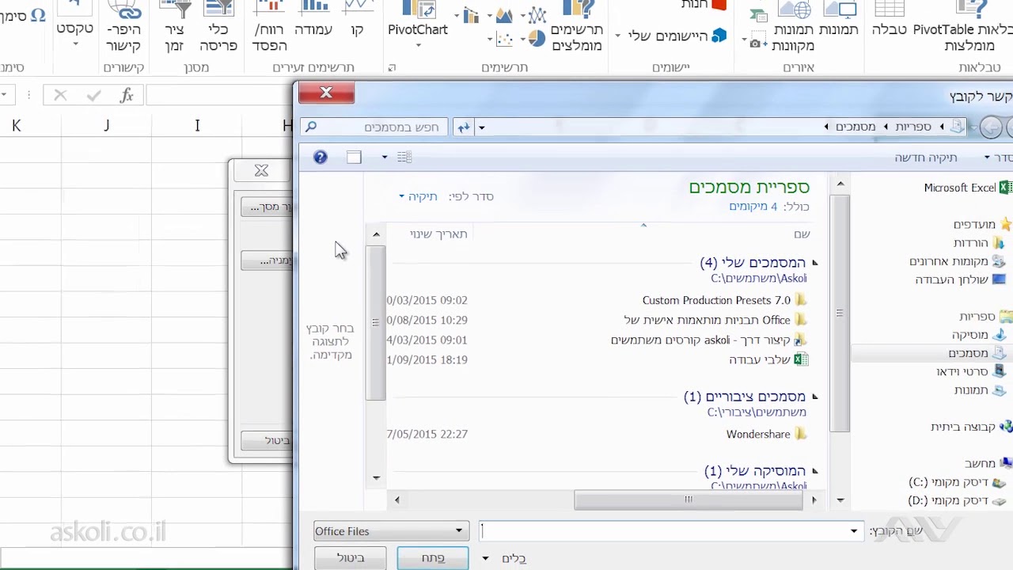
Task: Click the formula bar confirm checkmark
Action: click(x=93, y=96)
